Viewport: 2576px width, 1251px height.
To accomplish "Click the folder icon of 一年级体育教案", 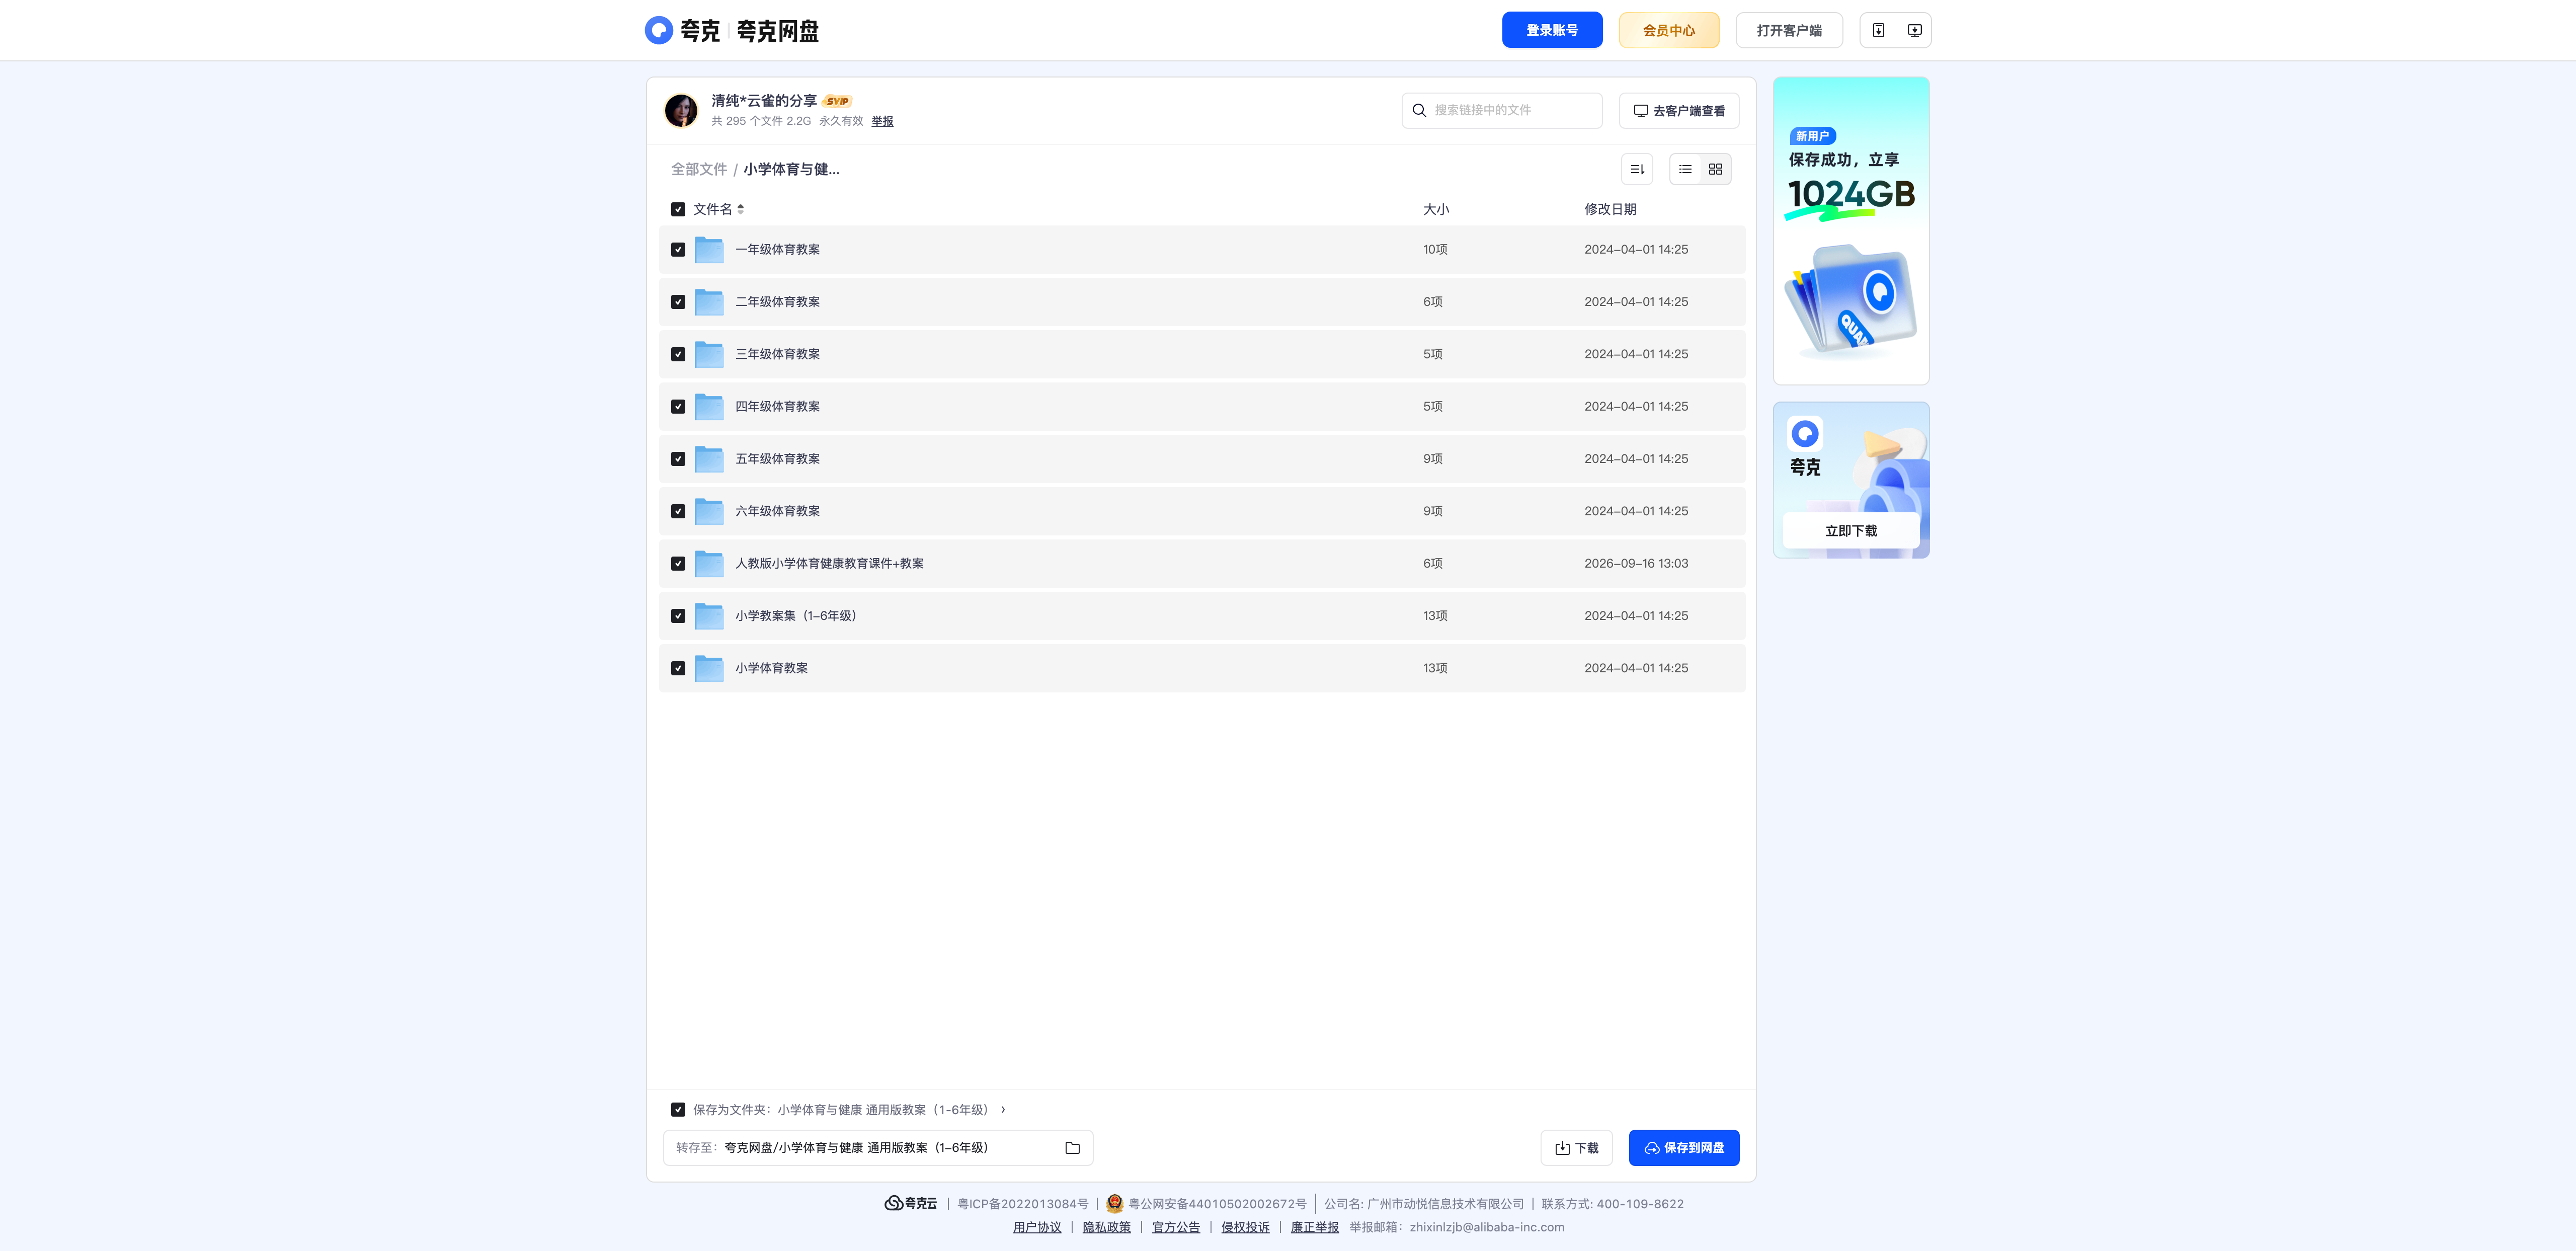I will 709,249.
